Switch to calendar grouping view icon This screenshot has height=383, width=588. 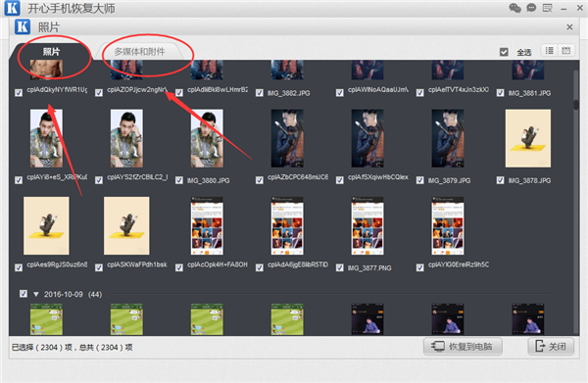(x=565, y=51)
